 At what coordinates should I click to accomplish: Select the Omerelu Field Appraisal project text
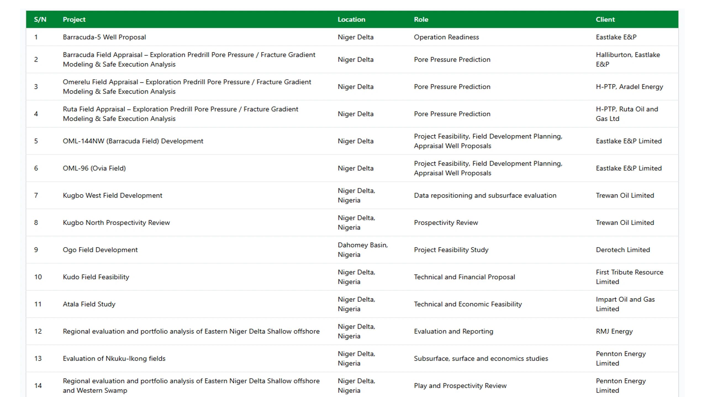pyautogui.click(x=187, y=87)
